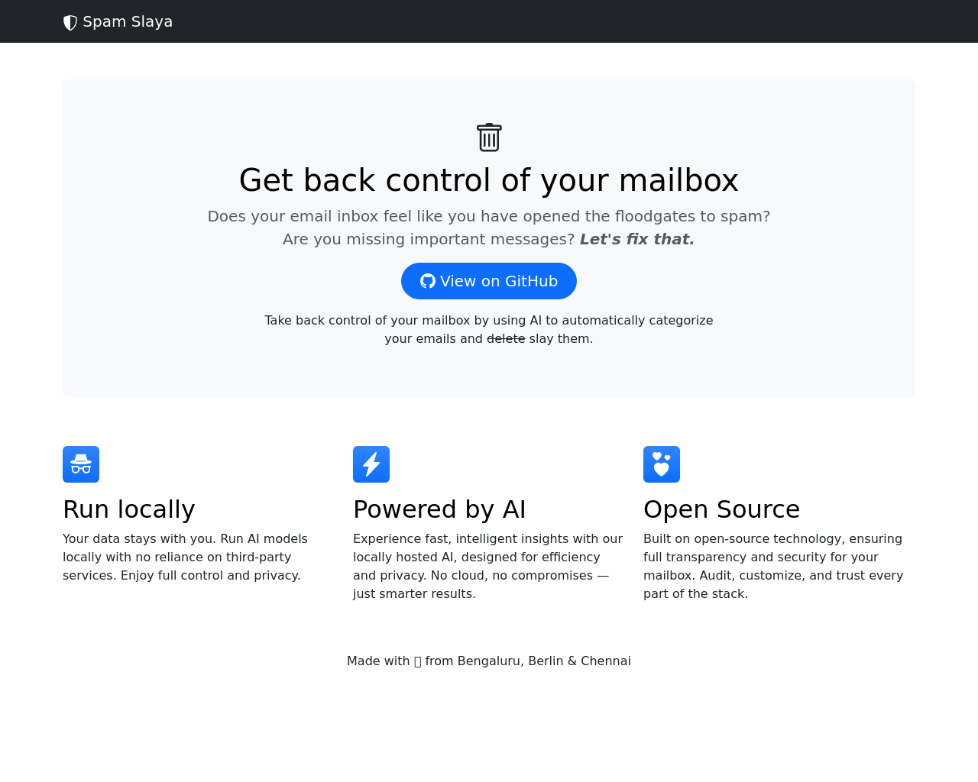Screen dimensions: 978x782
Task: Click the 'Let's fix that.' bold italic text
Action: click(x=637, y=239)
